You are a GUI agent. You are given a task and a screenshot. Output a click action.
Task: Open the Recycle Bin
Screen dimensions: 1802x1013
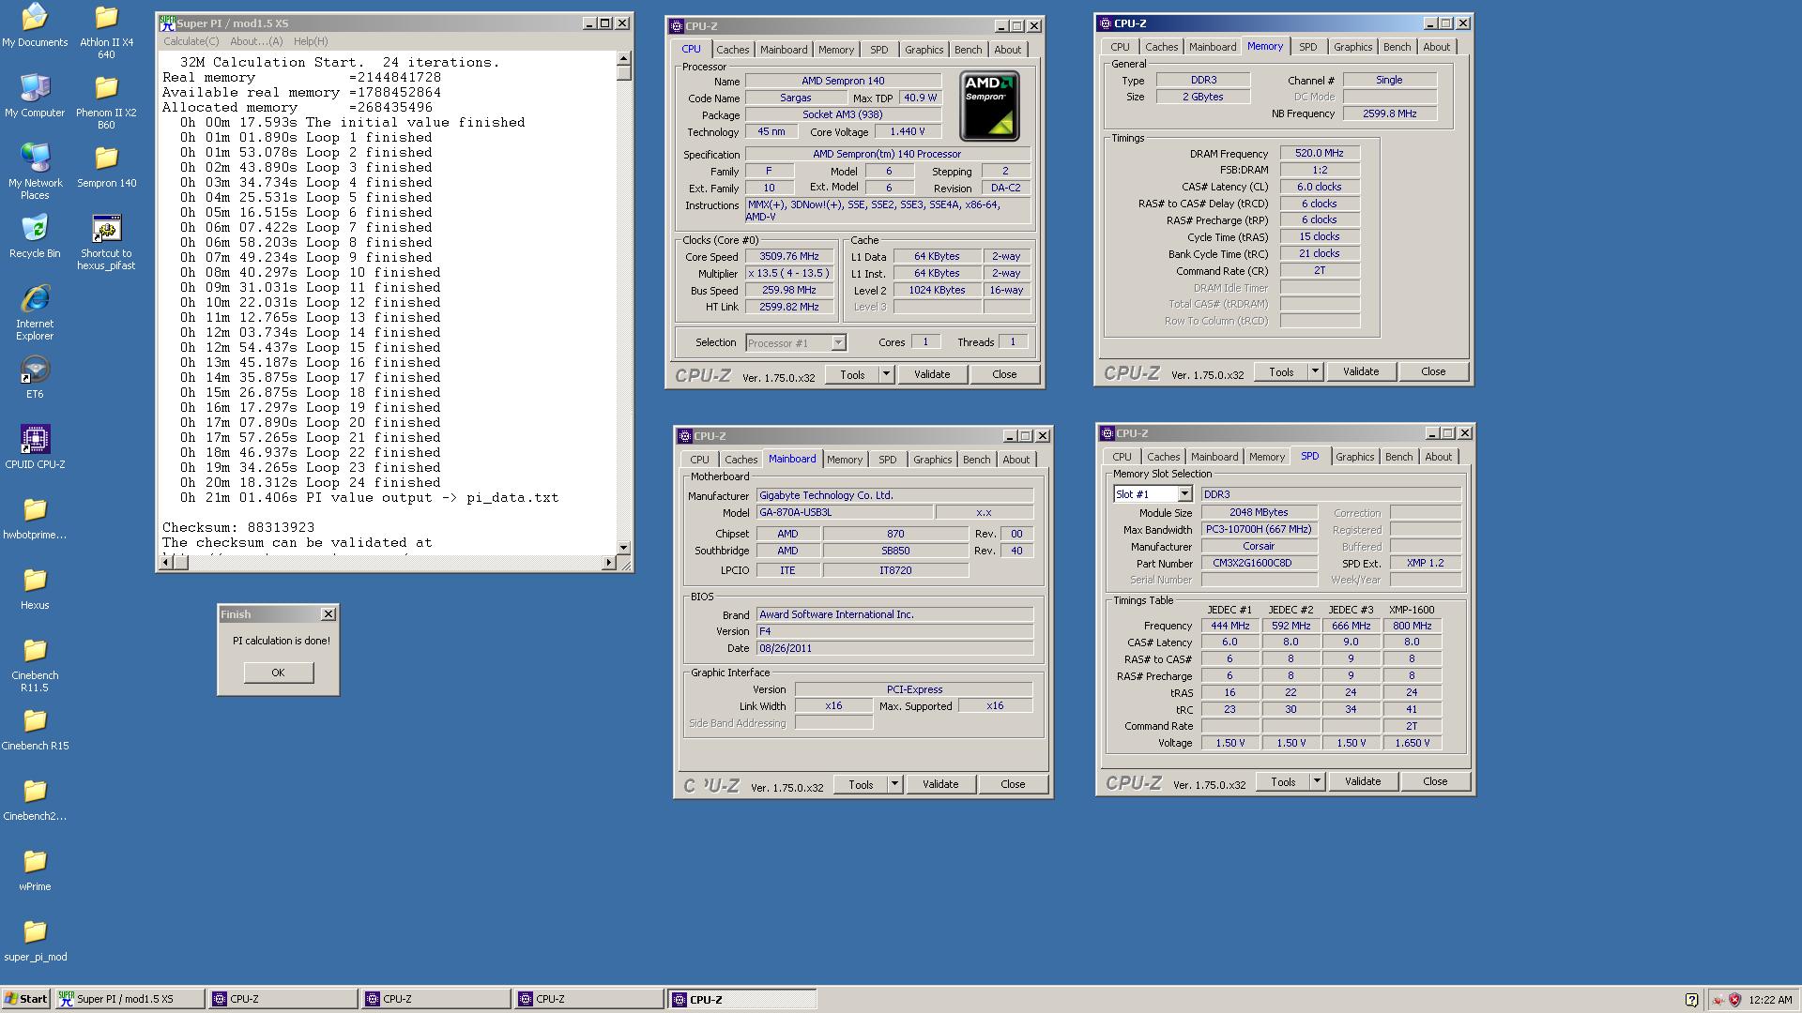(35, 237)
